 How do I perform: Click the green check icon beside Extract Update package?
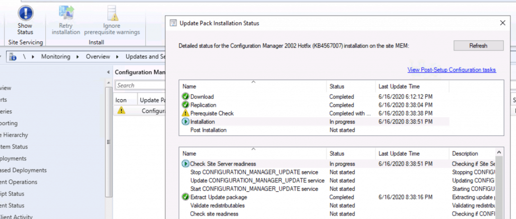185,197
